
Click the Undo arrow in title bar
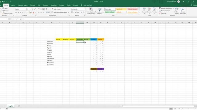pyautogui.click(x=3, y=2)
